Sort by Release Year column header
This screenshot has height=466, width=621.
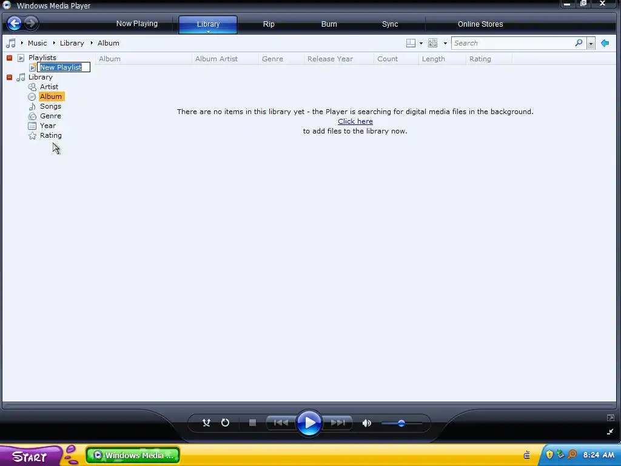pos(330,59)
